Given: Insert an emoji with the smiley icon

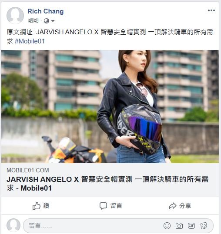Looking at the screenshot, I should coord(167,226).
